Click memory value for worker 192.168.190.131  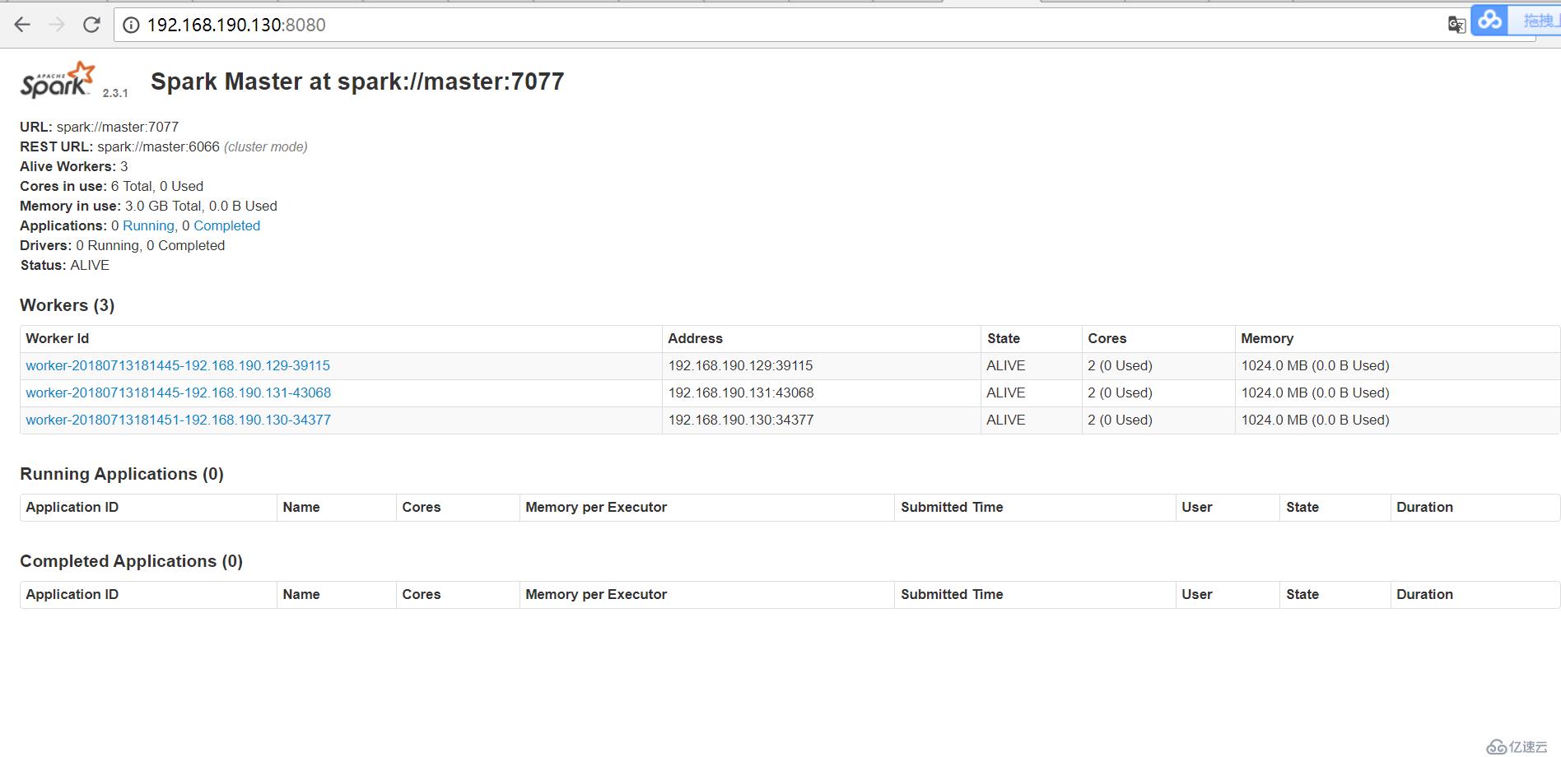point(1315,392)
